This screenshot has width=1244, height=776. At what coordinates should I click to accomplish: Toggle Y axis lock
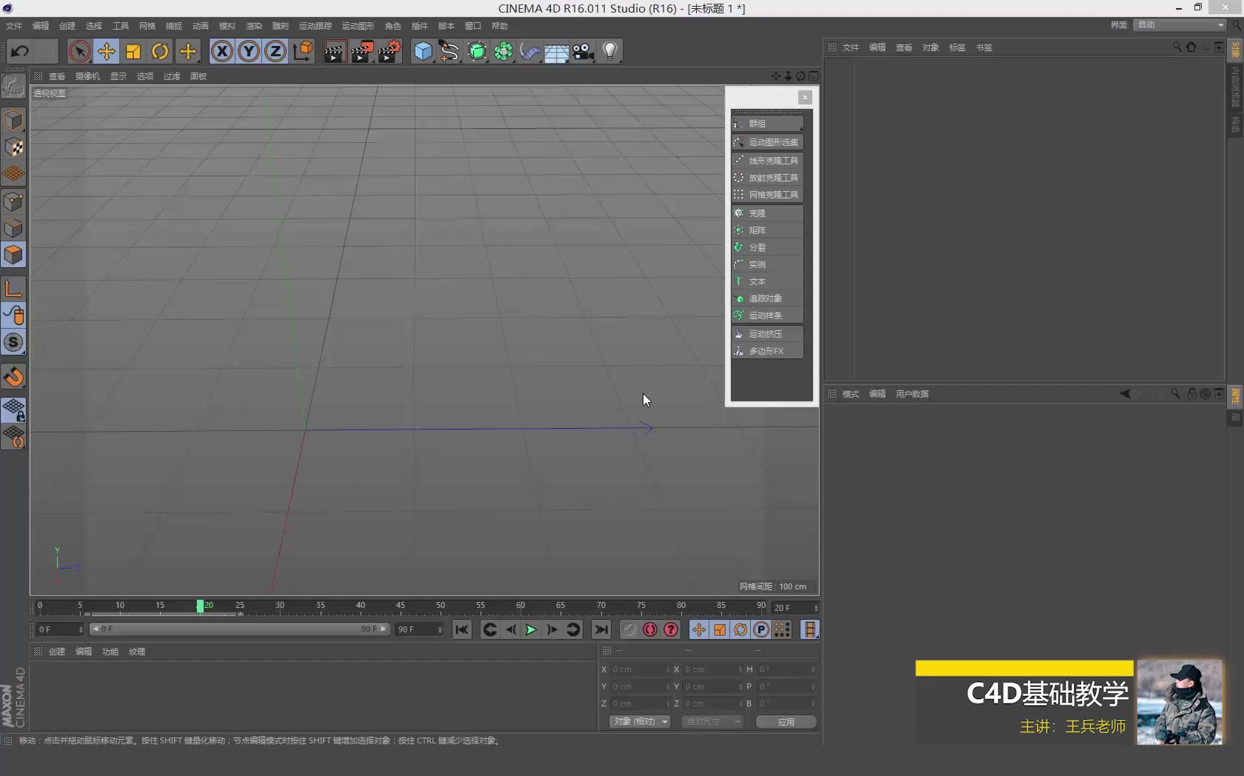coord(249,51)
